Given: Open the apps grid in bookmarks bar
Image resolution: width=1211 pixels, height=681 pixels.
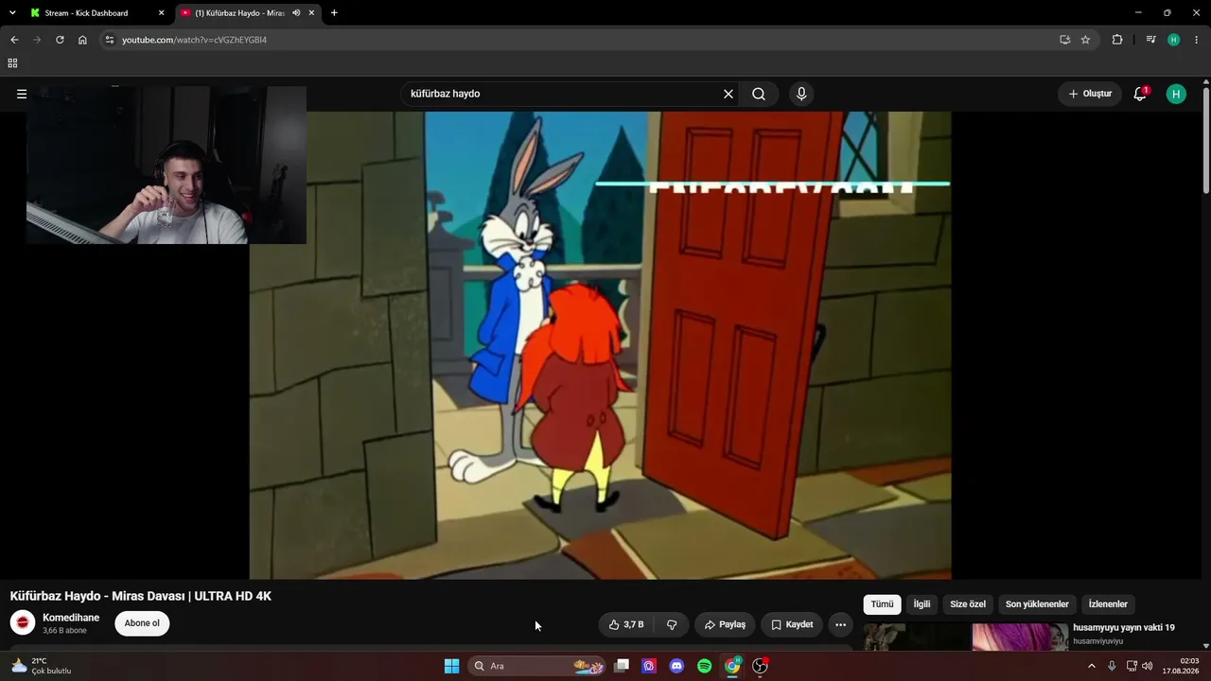Looking at the screenshot, I should [12, 63].
